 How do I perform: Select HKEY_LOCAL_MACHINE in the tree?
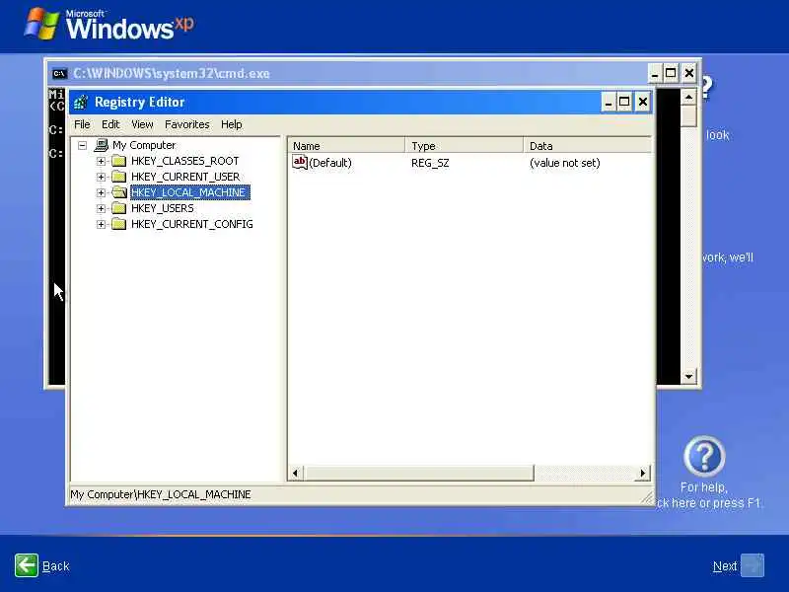coord(189,192)
